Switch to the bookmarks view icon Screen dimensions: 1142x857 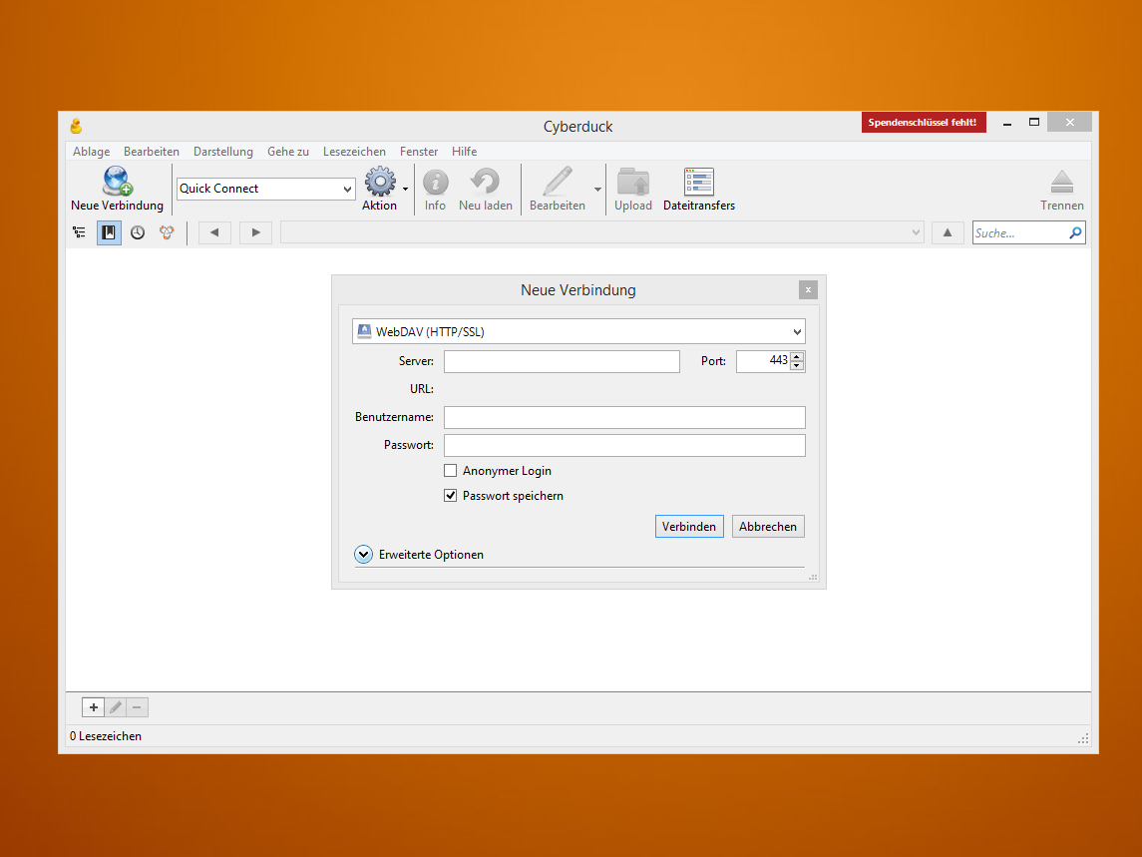[109, 232]
